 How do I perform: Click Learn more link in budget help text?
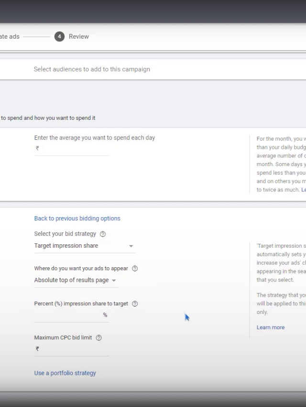tap(303, 190)
